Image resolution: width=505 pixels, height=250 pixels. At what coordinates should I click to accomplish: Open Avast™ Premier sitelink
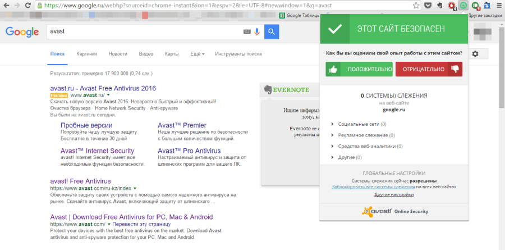182,125
